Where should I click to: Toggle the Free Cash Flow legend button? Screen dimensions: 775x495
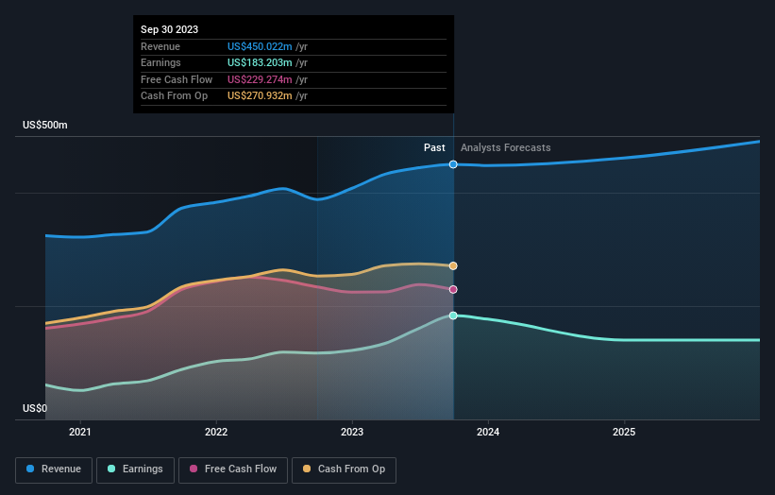[233, 469]
